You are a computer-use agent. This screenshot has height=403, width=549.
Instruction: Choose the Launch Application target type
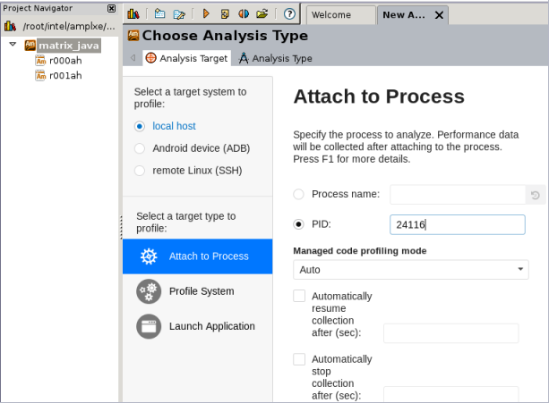tap(211, 326)
